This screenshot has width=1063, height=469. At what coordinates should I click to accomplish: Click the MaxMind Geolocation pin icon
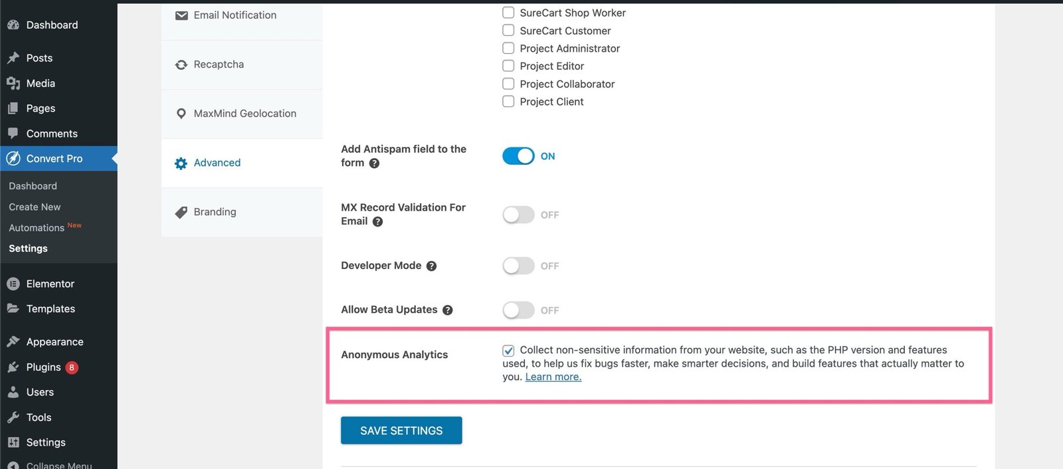click(x=181, y=114)
